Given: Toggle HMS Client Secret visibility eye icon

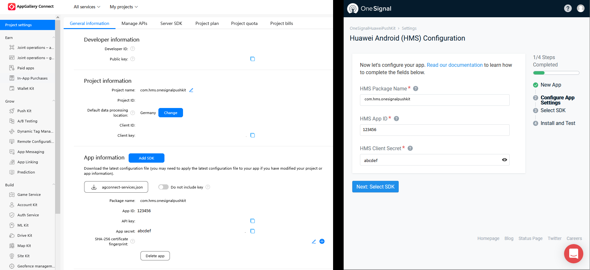Looking at the screenshot, I should tap(505, 160).
